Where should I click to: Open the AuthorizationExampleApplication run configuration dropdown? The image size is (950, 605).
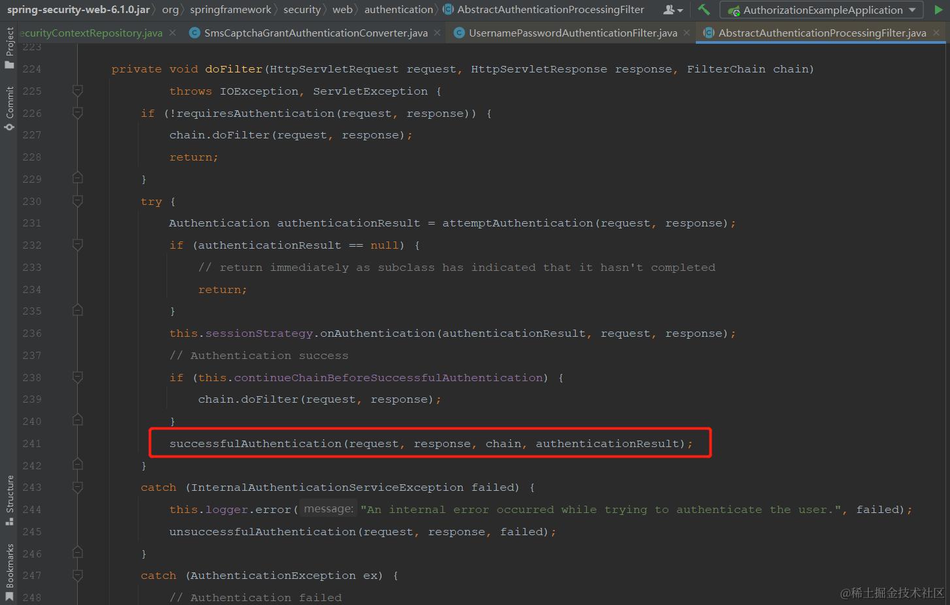click(x=911, y=9)
